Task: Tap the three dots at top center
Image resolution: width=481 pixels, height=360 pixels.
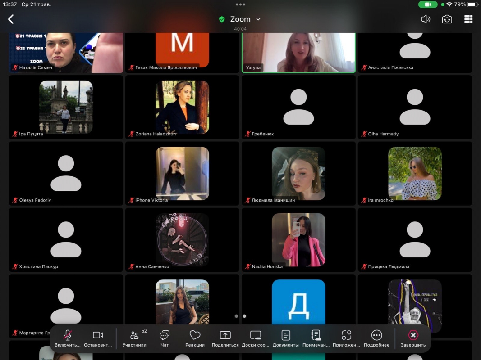Action: 240,4
